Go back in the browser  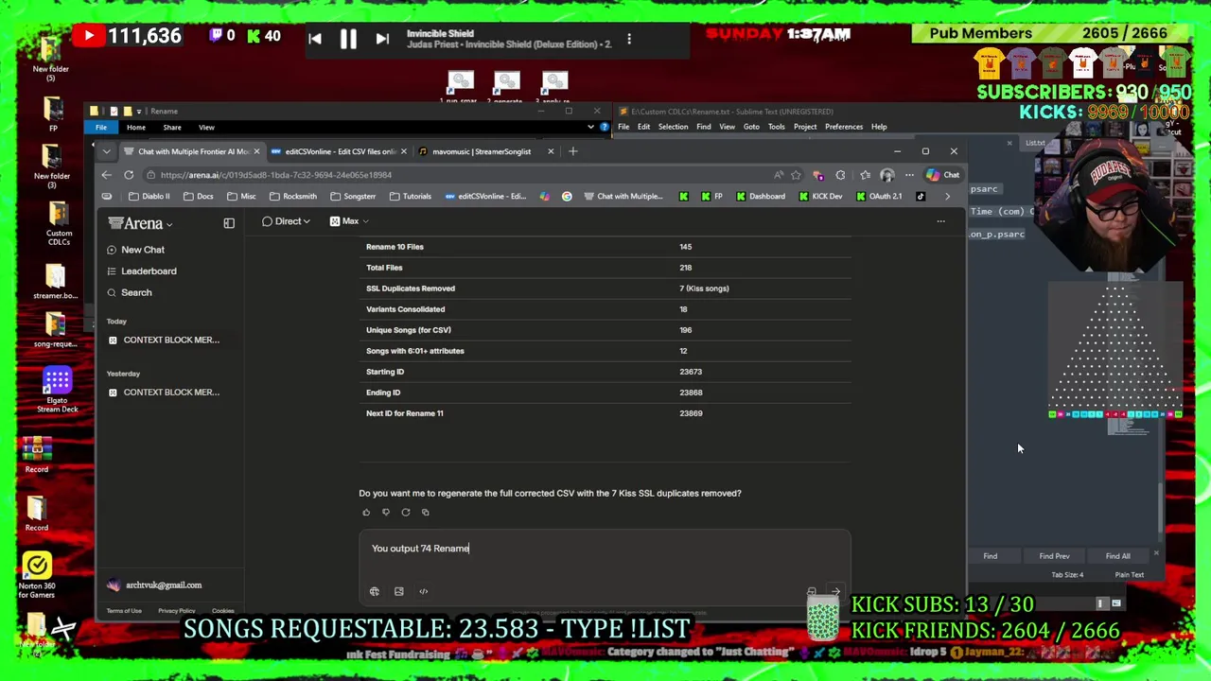click(106, 175)
